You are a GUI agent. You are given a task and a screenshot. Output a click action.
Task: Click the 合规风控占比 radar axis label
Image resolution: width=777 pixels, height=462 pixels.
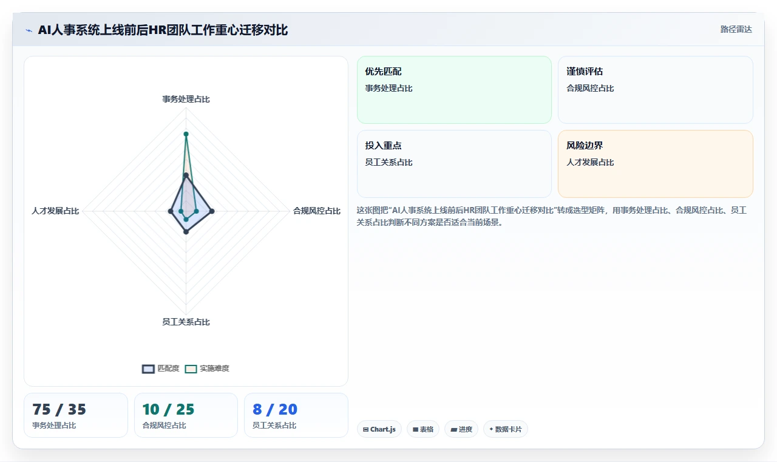pyautogui.click(x=317, y=211)
